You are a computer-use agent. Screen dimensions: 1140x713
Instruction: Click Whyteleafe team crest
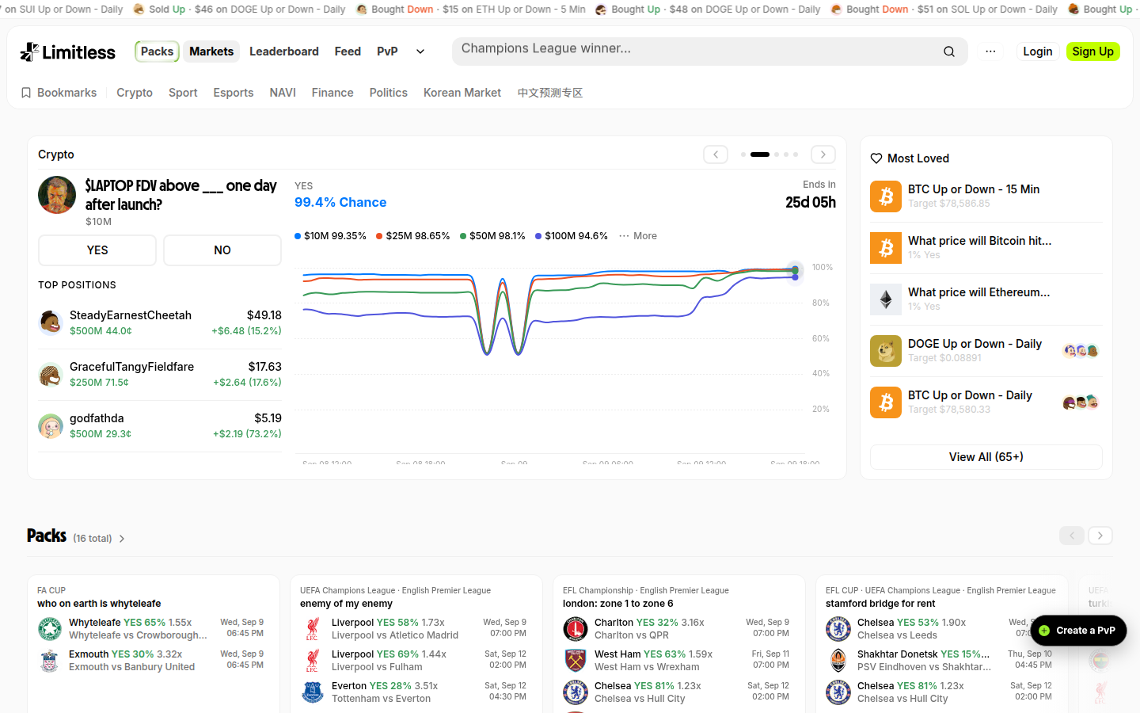[50, 629]
